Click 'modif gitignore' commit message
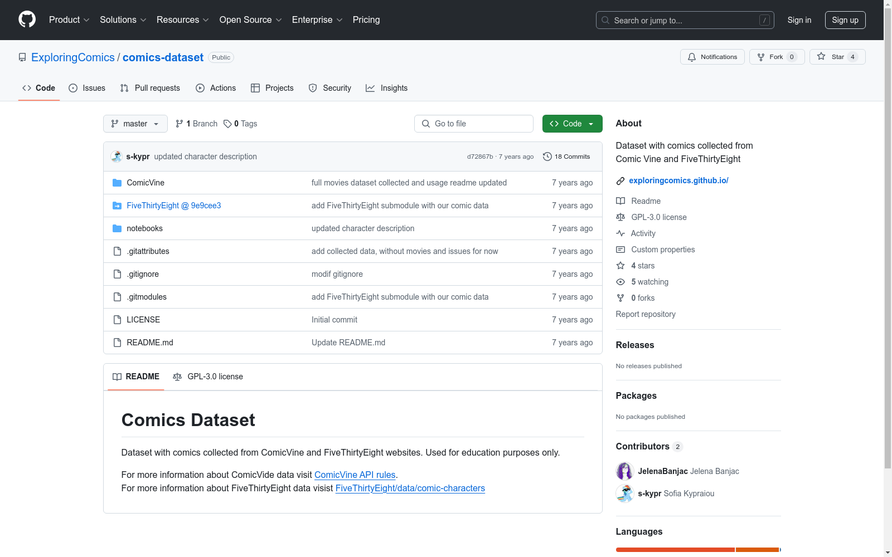The image size is (892, 557). 337,274
